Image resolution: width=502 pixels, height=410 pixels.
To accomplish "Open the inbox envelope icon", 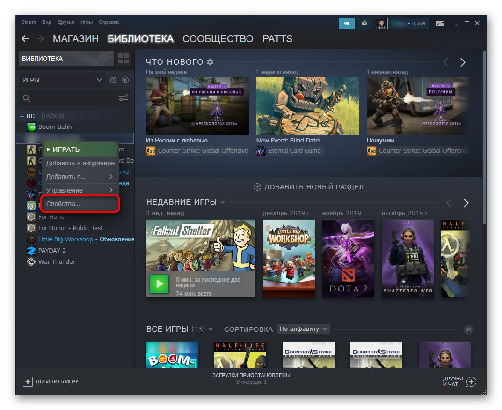I will 364,23.
